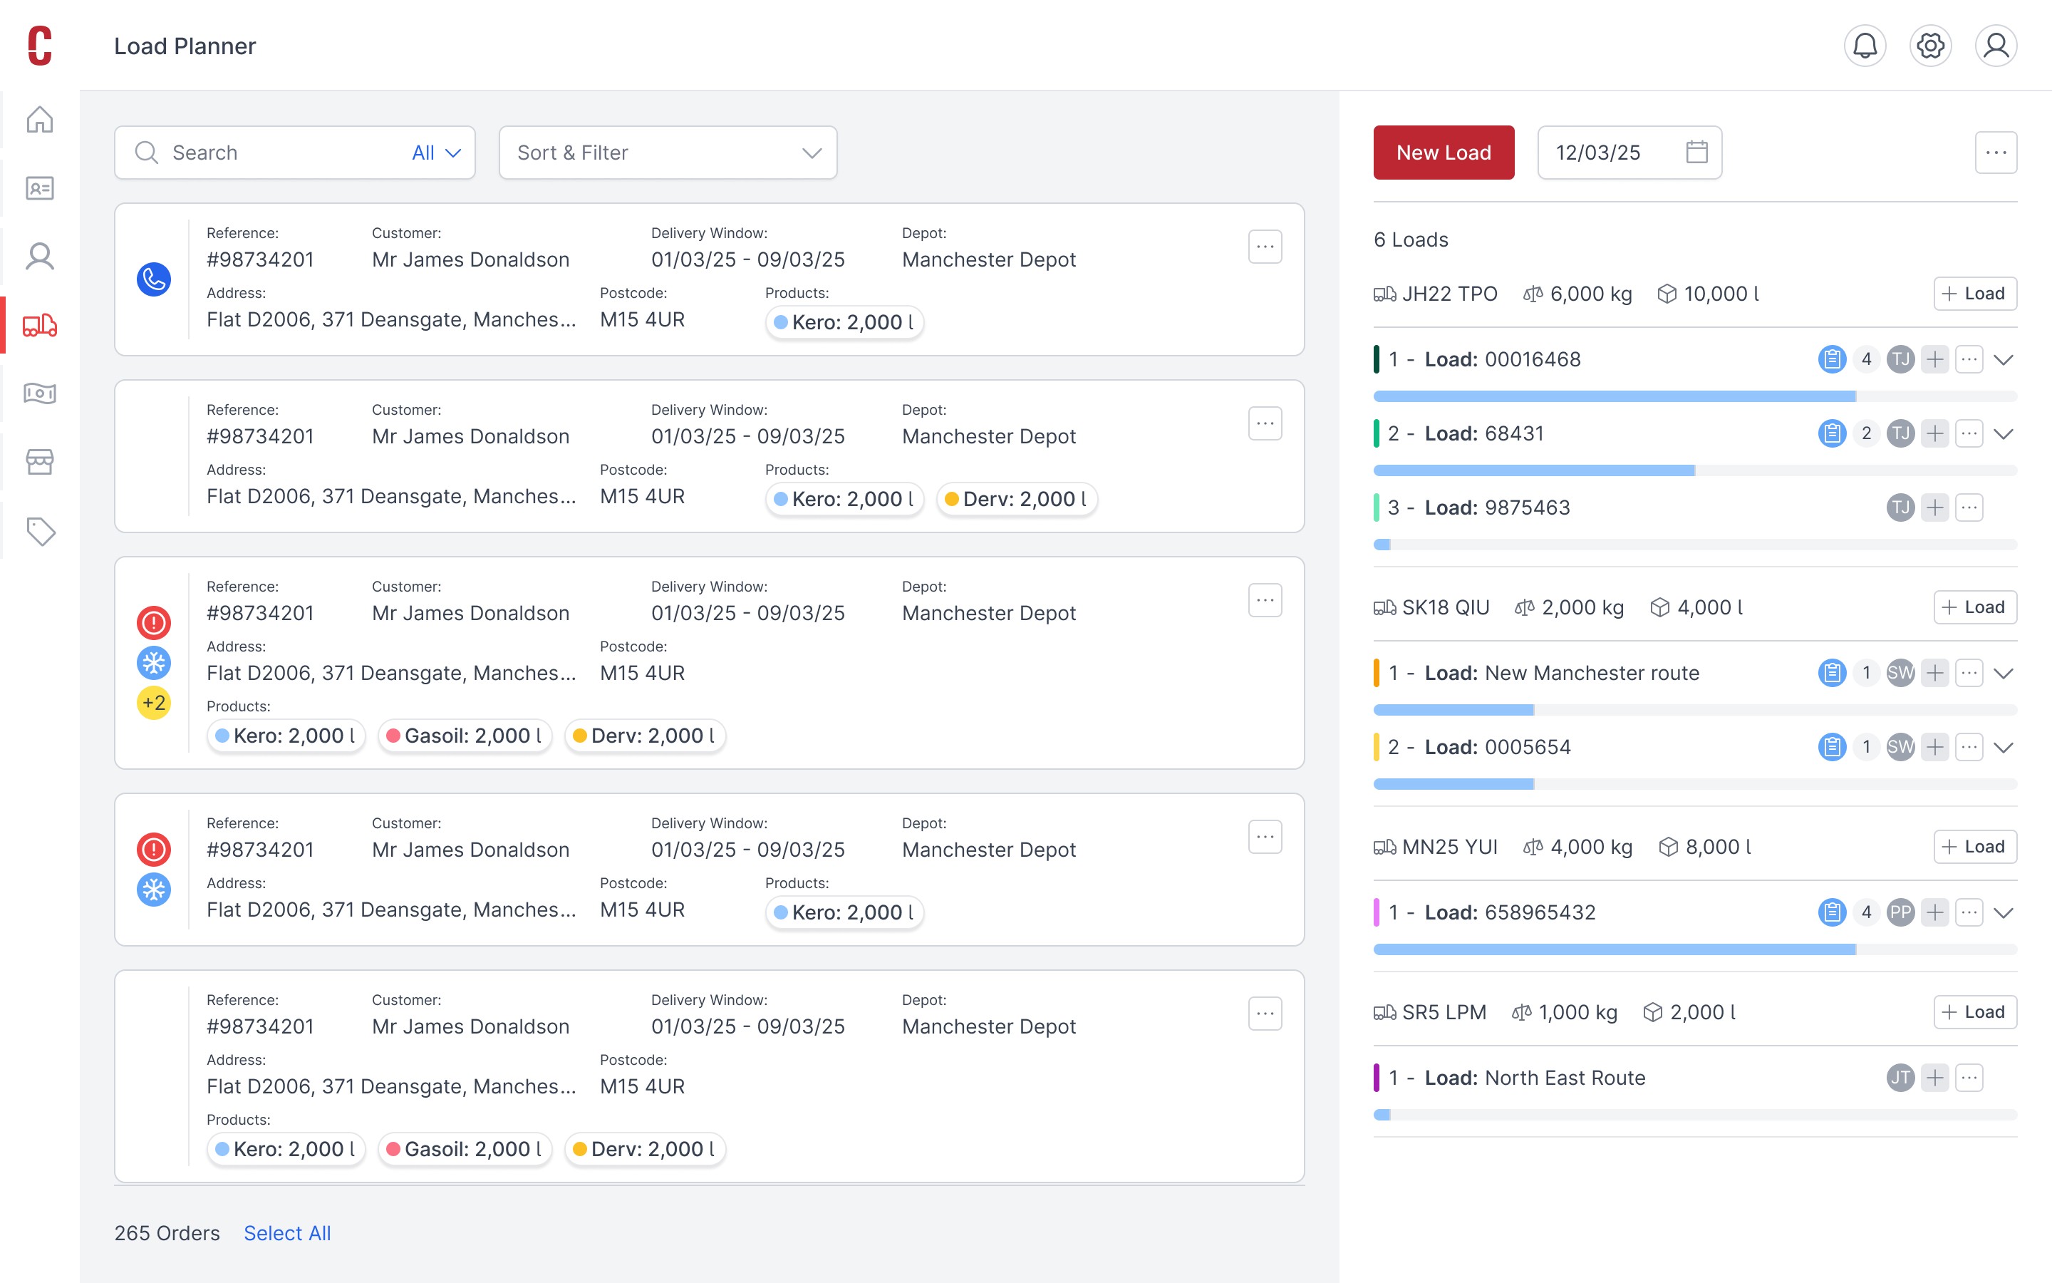The width and height of the screenshot is (2052, 1283).
Task: Click clipboard icon on New Manchester route
Action: [x=1832, y=673]
